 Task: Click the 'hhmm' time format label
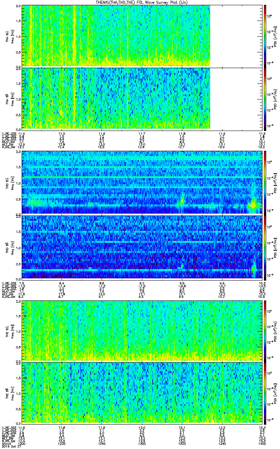tap(6, 444)
